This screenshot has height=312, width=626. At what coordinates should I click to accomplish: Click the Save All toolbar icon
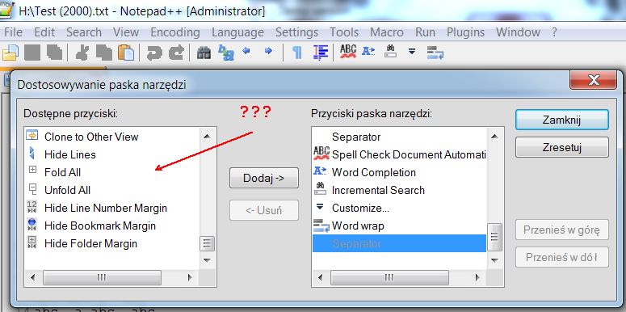(x=54, y=53)
